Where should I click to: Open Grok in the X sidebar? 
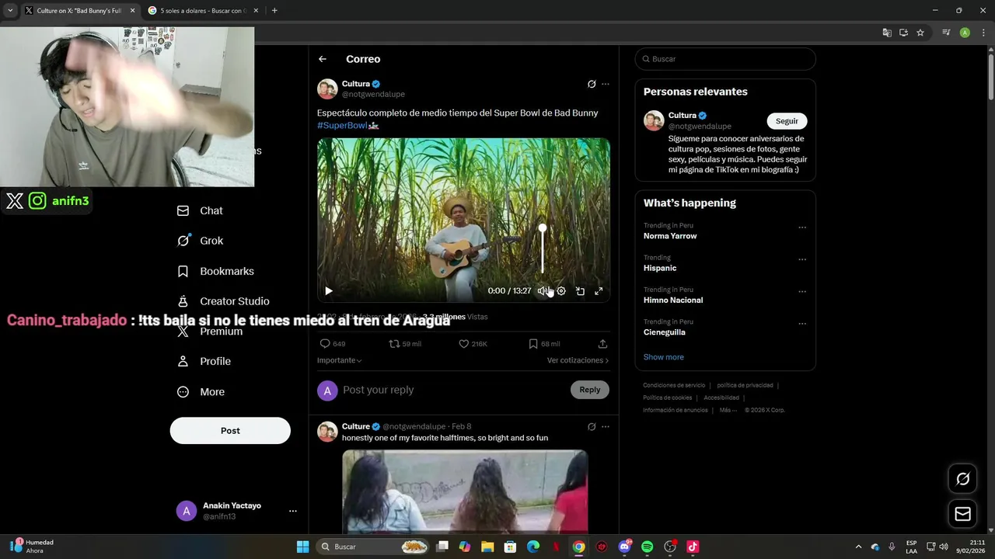[200, 241]
